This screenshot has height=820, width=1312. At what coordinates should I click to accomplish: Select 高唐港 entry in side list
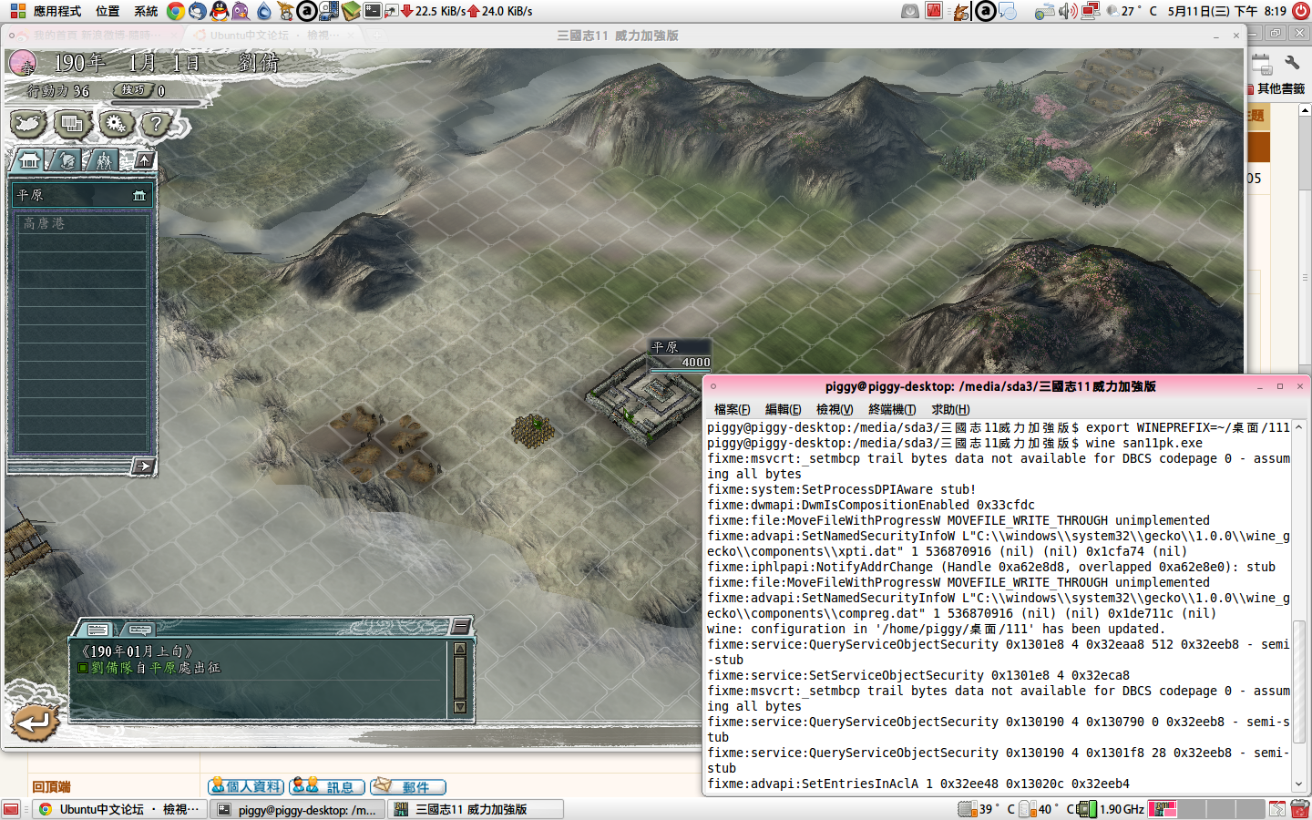point(82,223)
